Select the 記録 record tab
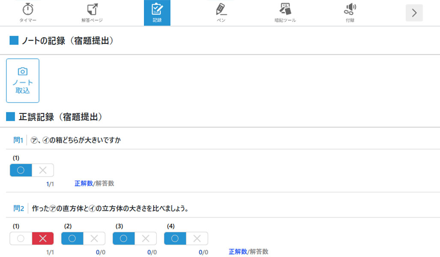Image resolution: width=440 pixels, height=257 pixels. pos(157,12)
